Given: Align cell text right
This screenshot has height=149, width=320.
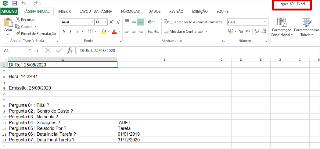Looking at the screenshot, I should click(x=141, y=31).
